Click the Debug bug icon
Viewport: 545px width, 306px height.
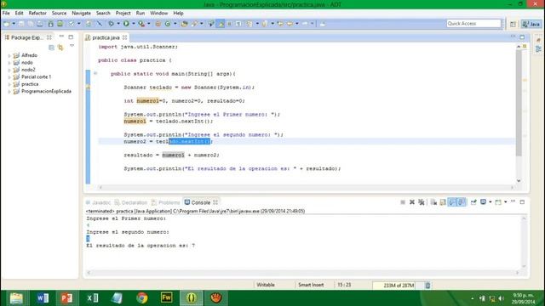(x=112, y=24)
